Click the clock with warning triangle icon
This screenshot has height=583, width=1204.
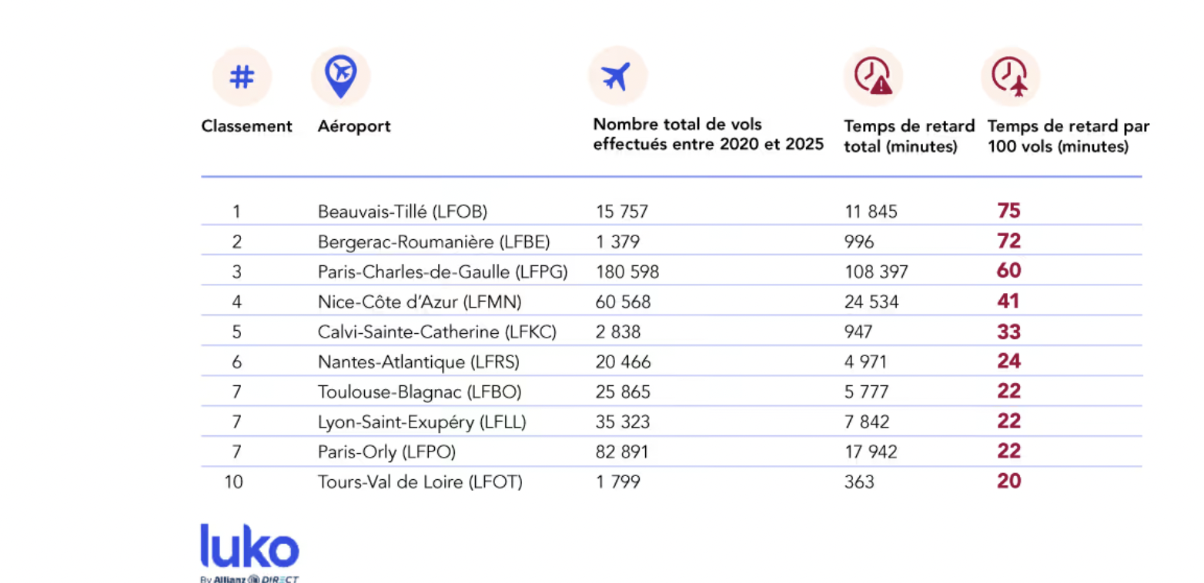pos(872,76)
